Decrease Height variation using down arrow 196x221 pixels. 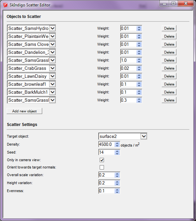(x=117, y=184)
